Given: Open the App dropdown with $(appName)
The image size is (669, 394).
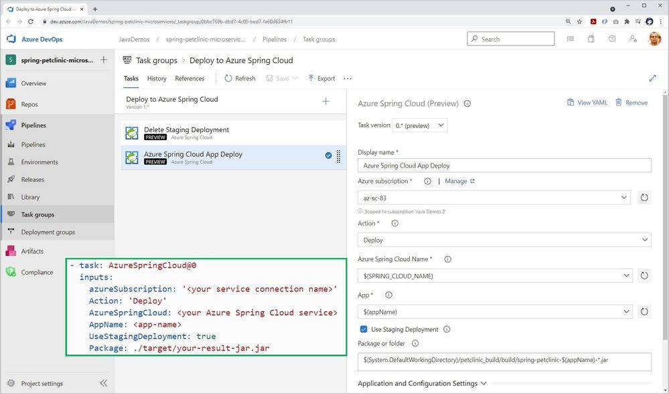Looking at the screenshot, I should tap(495, 312).
